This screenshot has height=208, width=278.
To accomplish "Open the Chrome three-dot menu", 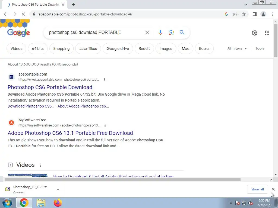I will 272,14.
